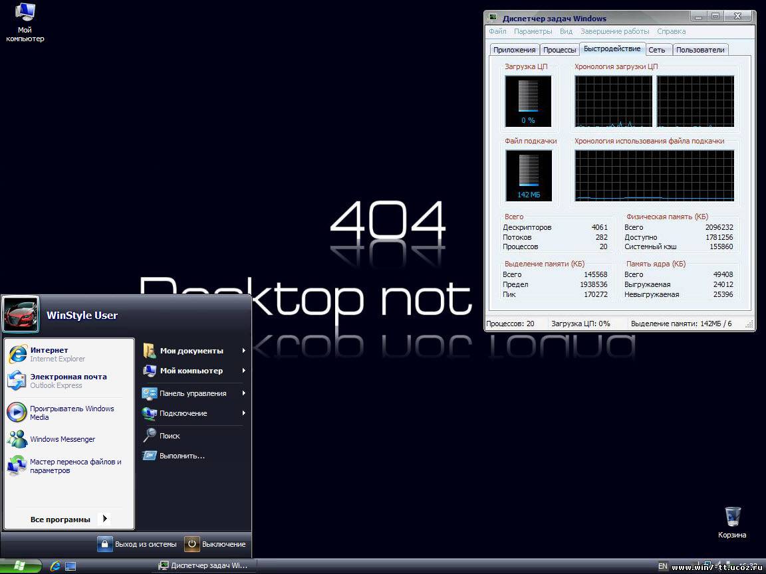Click the first CPU usage history graph

[614, 101]
